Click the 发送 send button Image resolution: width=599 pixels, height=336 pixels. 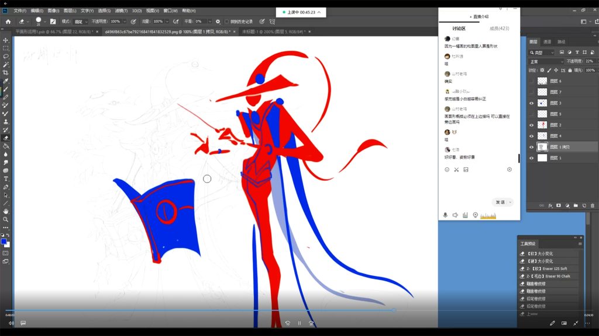[x=500, y=202]
